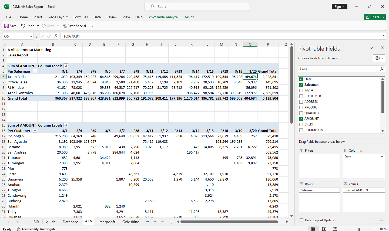Click the Insert Function fx icon
This screenshot has height=231, width=389.
click(56, 36)
